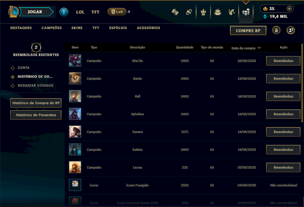Open the ESPÓLIOS store tab
304x207 pixels.
(x=118, y=28)
